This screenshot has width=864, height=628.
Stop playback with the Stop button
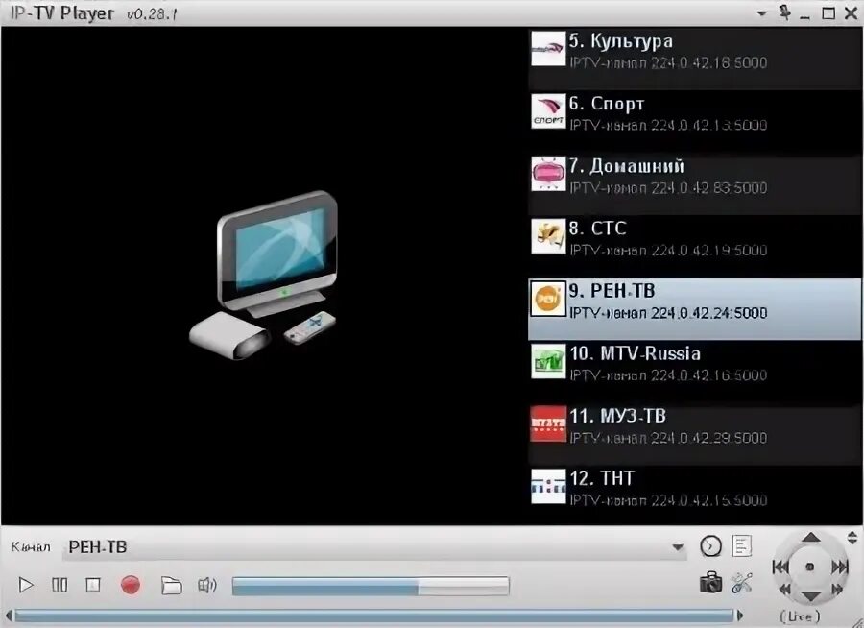[x=93, y=585]
